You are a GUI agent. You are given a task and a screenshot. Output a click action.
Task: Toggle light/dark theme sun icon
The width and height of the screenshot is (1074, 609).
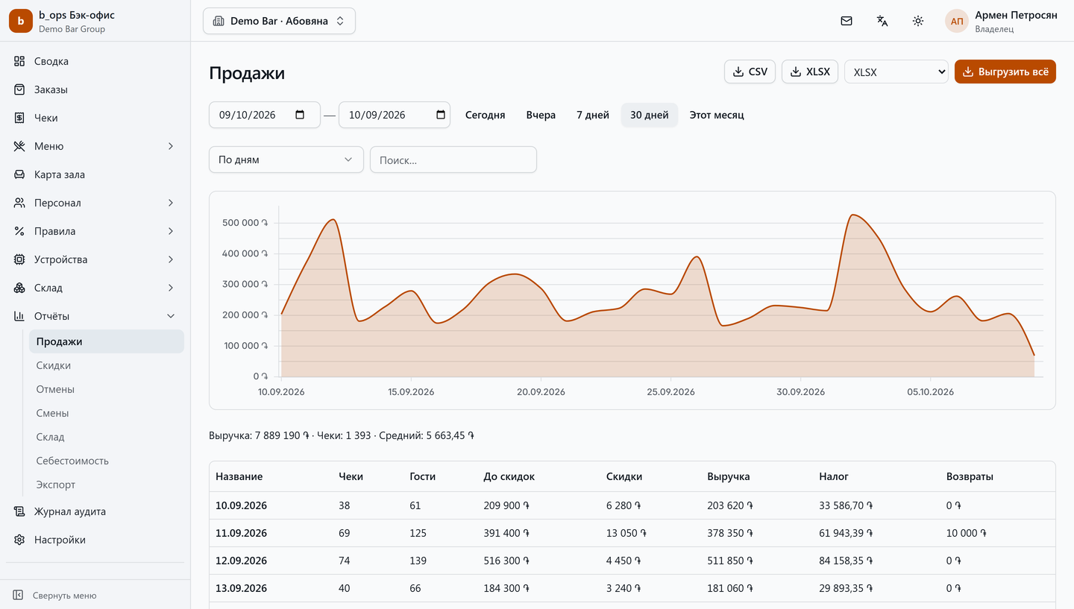[x=918, y=21]
